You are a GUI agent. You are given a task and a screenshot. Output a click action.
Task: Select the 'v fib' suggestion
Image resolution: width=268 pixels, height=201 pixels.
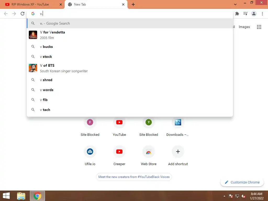click(130, 100)
